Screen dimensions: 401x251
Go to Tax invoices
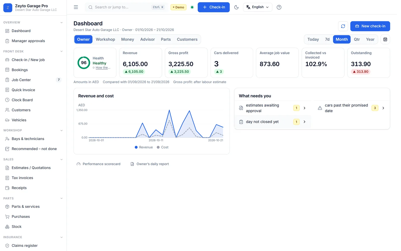coord(33,178)
